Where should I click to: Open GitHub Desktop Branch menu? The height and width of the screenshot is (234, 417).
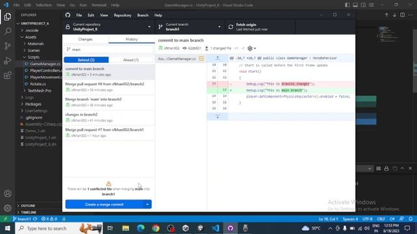tap(143, 15)
